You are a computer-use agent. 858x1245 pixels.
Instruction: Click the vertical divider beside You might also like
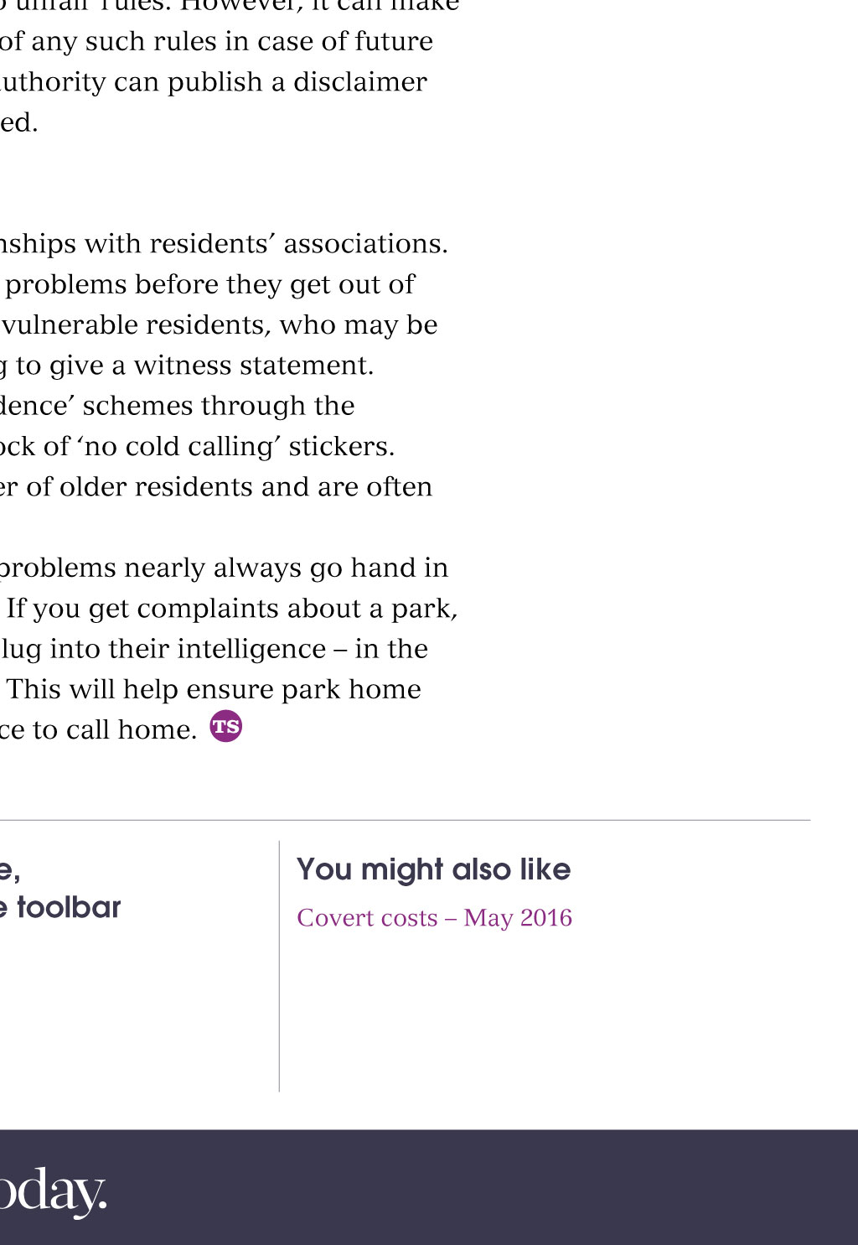(x=279, y=966)
